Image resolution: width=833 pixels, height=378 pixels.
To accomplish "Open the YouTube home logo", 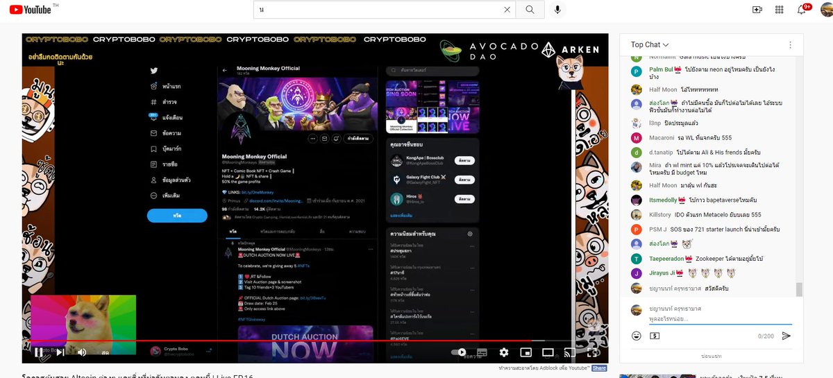I will point(30,10).
